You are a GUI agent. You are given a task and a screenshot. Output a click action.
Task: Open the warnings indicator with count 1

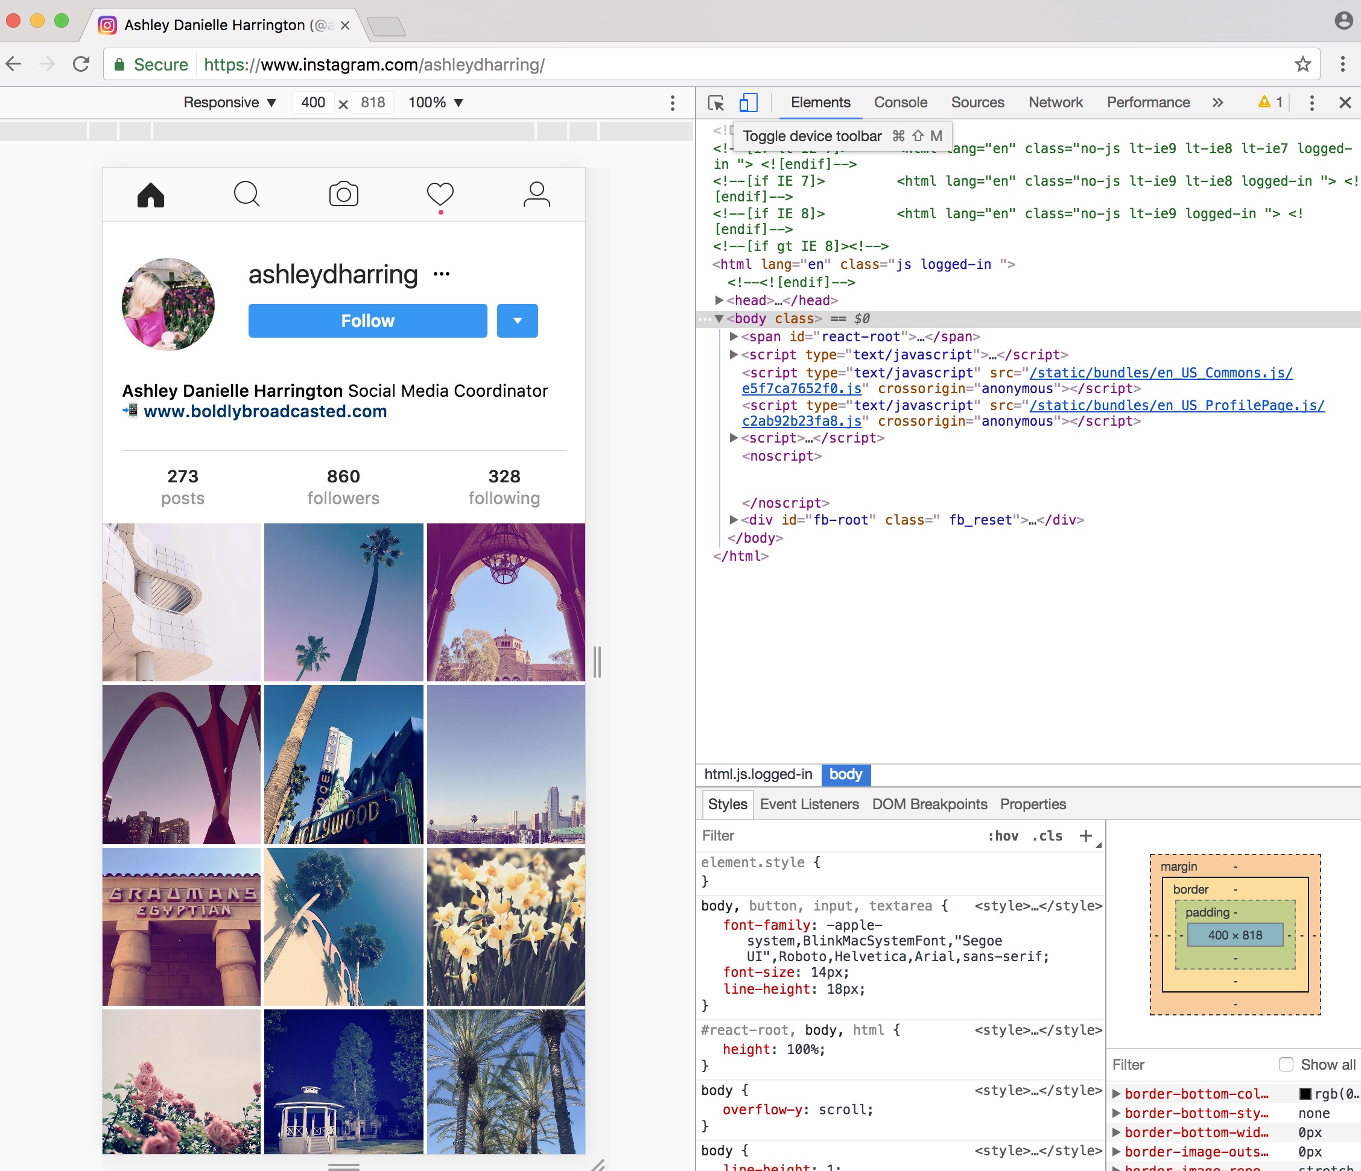(x=1271, y=103)
